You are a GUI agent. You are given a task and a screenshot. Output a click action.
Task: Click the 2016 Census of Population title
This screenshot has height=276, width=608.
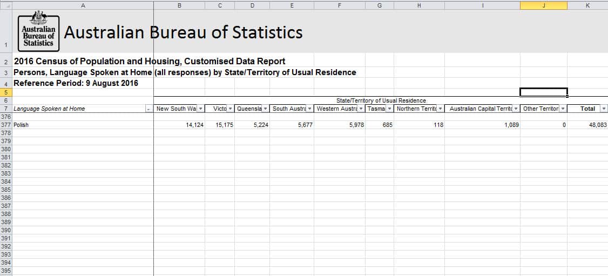[x=150, y=61]
